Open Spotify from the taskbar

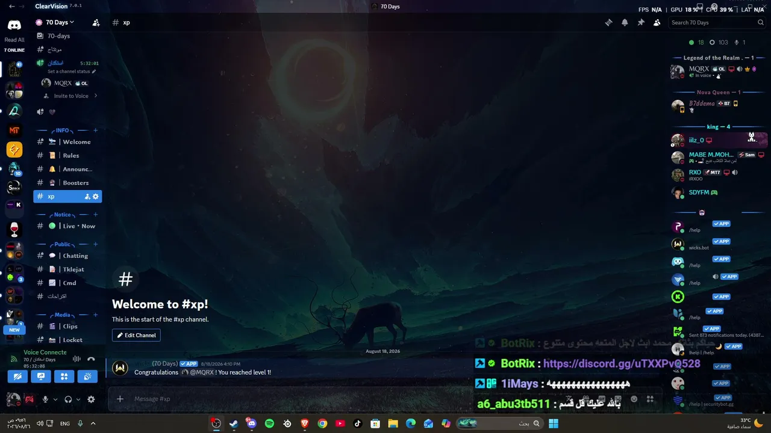coord(269,423)
